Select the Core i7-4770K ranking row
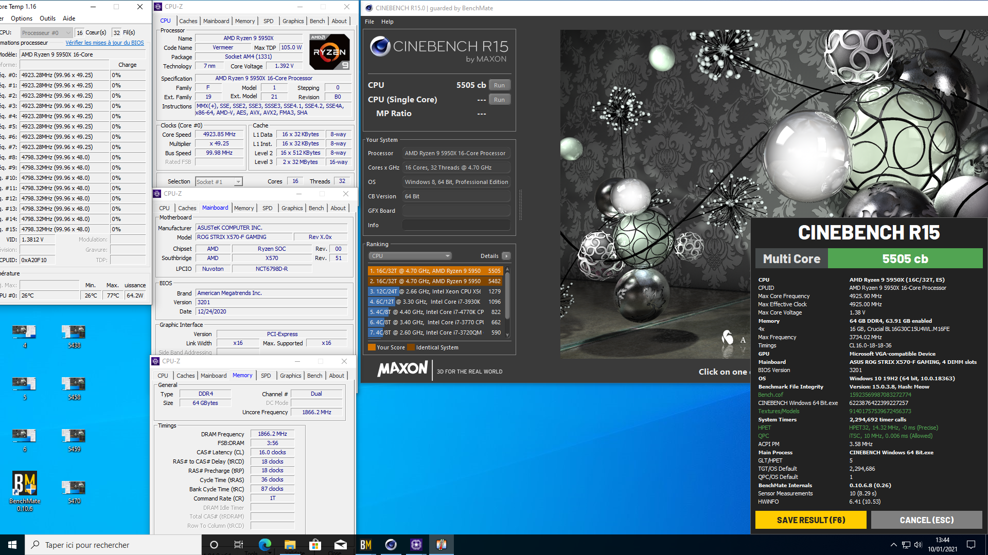Image resolution: width=988 pixels, height=555 pixels. [435, 312]
